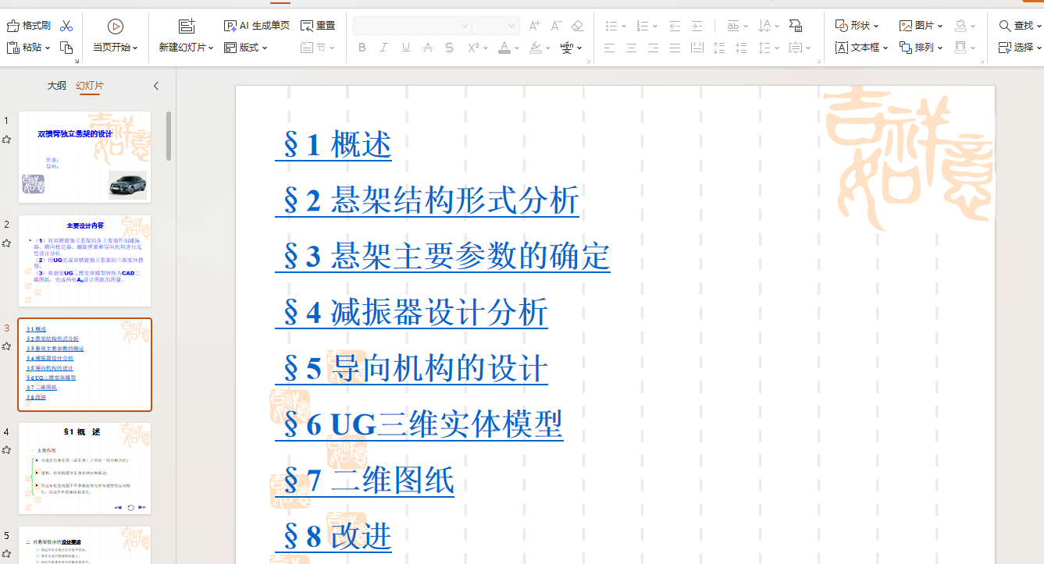Viewport: 1044px width, 564px height.
Task: Switch to the 大纲 outline tab
Action: click(x=56, y=86)
